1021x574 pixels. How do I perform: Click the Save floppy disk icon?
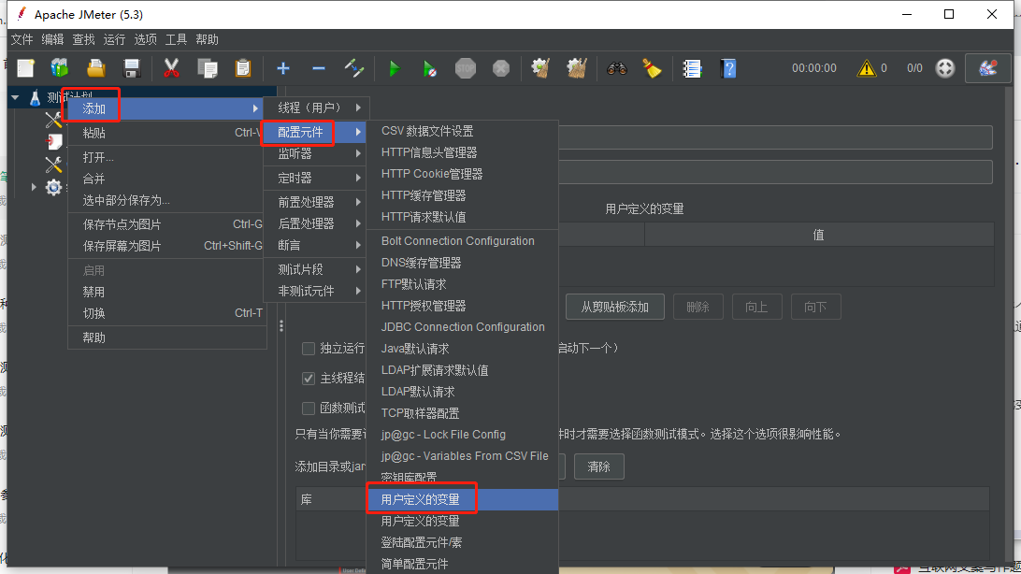(x=132, y=67)
